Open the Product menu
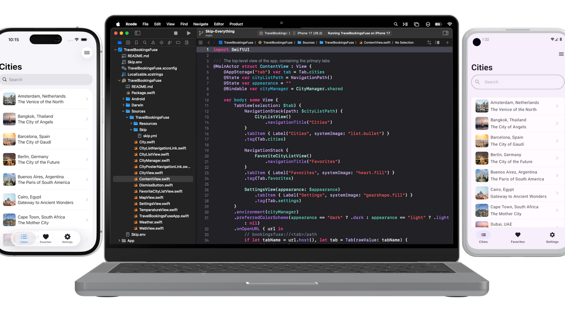This screenshot has width=565, height=313. click(x=236, y=25)
